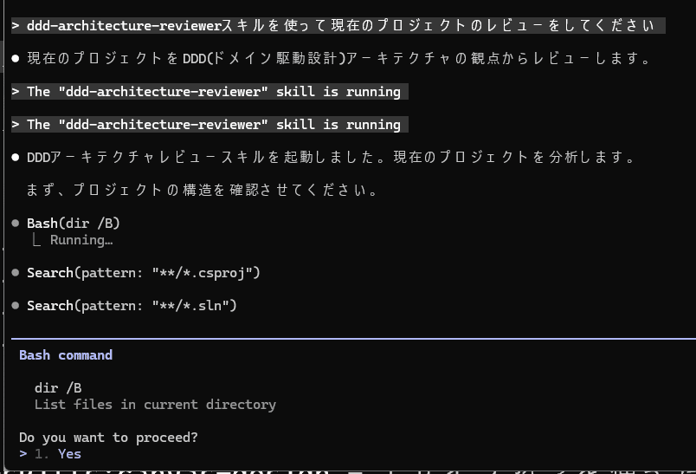The height and width of the screenshot is (474, 696).
Task: Click the Search "**/*.csproj" tool call
Action: (x=144, y=273)
